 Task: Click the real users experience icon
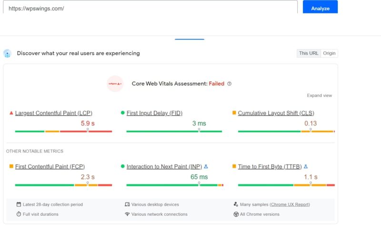tap(7, 53)
